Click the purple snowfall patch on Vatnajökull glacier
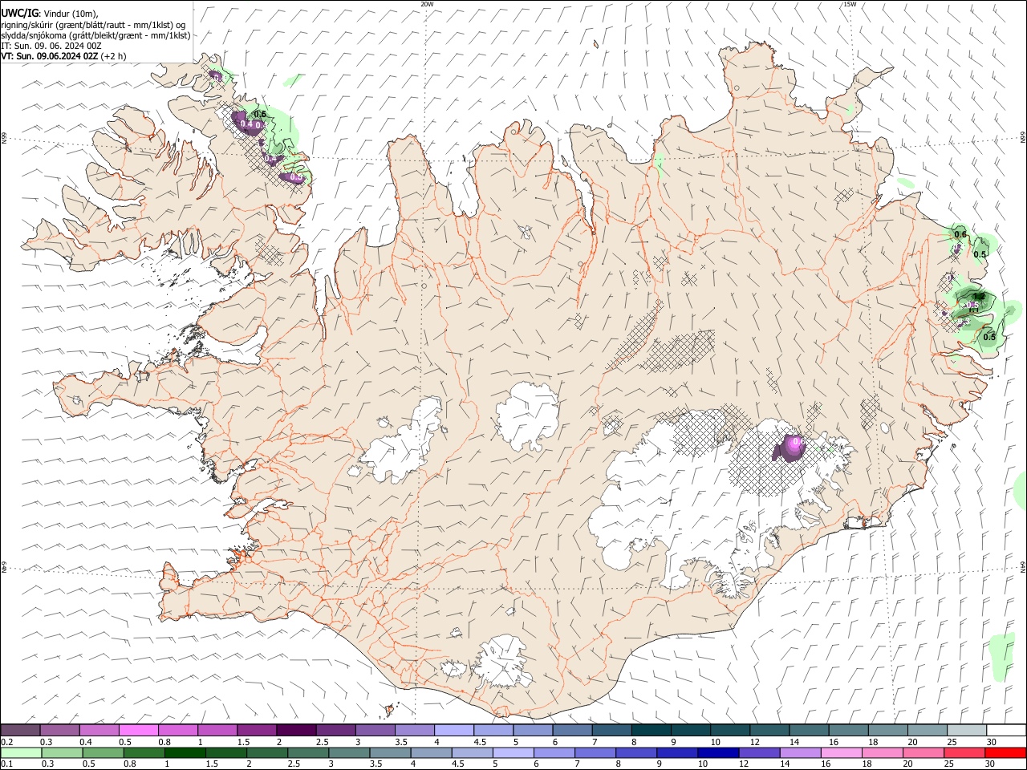 (x=789, y=447)
